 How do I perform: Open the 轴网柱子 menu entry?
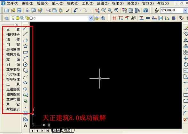(x=13, y=34)
